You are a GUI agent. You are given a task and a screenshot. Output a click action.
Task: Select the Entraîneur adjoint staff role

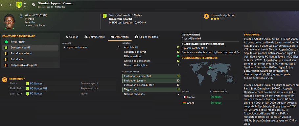pyautogui.click(x=31, y=53)
